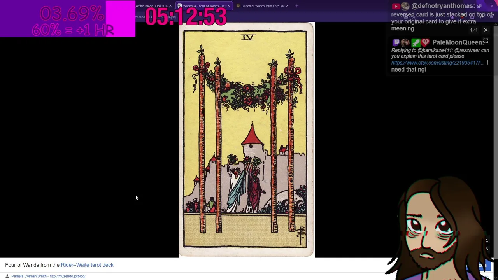The height and width of the screenshot is (280, 498).
Task: Click the 1/1 image counter
Action: (x=473, y=30)
